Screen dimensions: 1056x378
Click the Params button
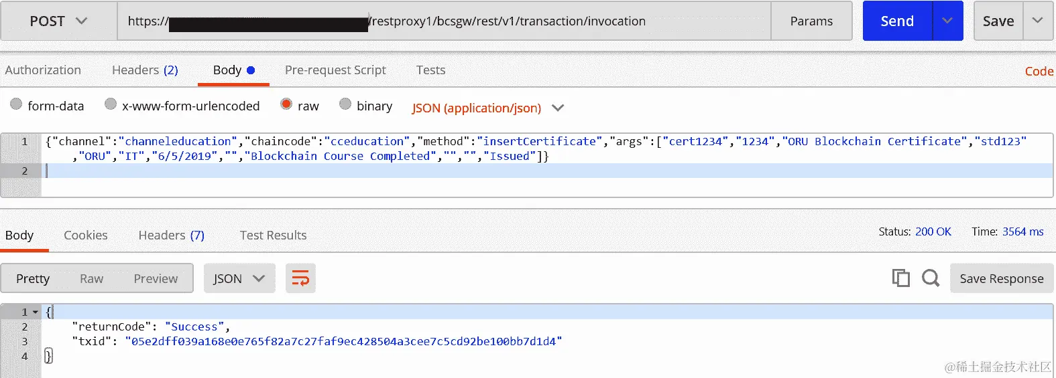[811, 21]
